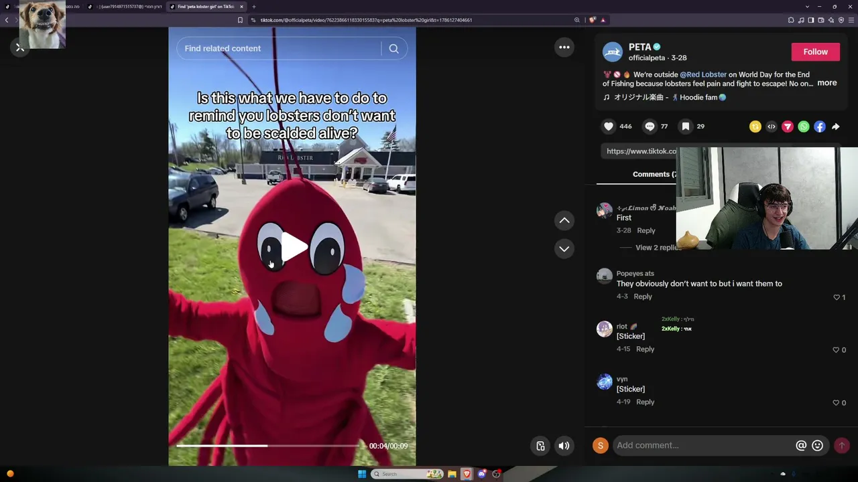Open PETA profile avatar
Screen dimensions: 858x482
coord(612,52)
